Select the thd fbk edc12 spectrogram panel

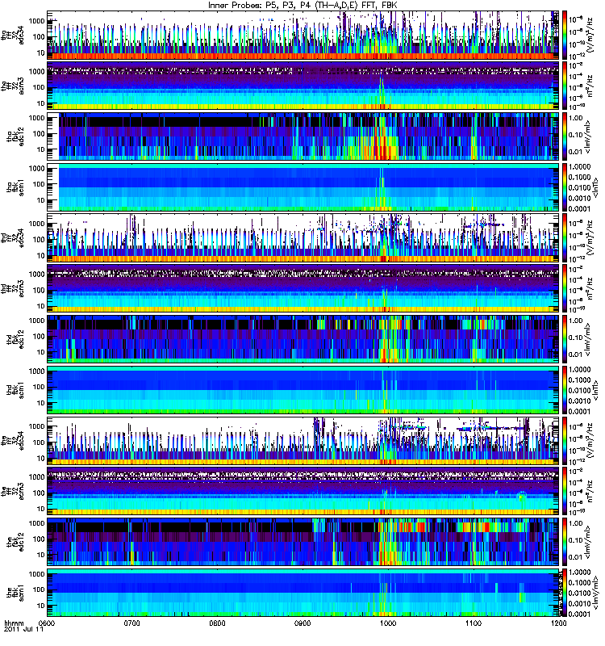click(x=303, y=339)
